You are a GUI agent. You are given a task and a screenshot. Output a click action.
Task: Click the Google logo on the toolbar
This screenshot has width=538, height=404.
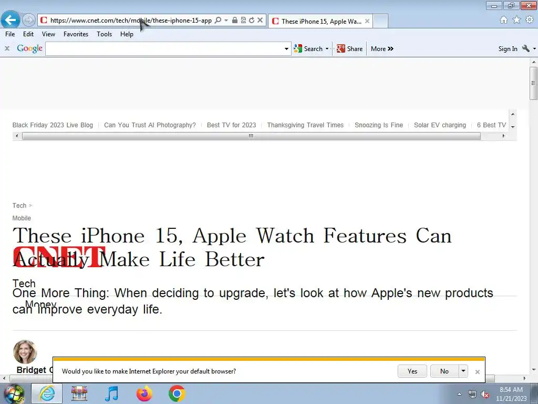click(x=30, y=48)
